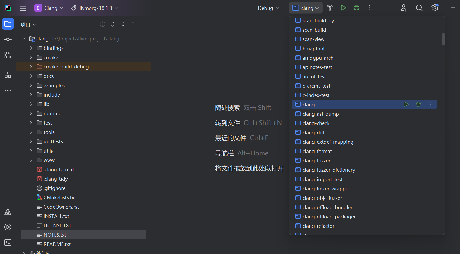Viewport: 460px width, 254px height.
Task: Run the clang configuration from toolbar
Action: point(343,8)
